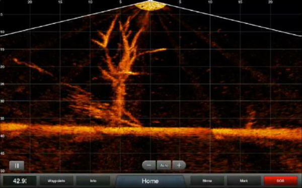Zoom in with the plus button

pyautogui.click(x=179, y=165)
